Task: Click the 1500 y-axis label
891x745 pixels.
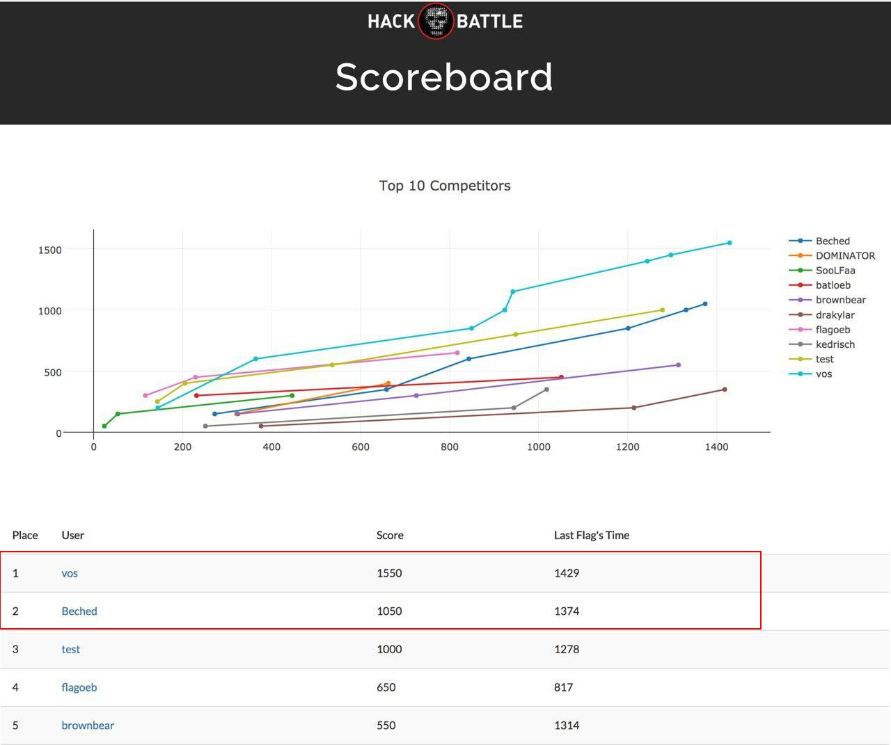Action: 50,250
